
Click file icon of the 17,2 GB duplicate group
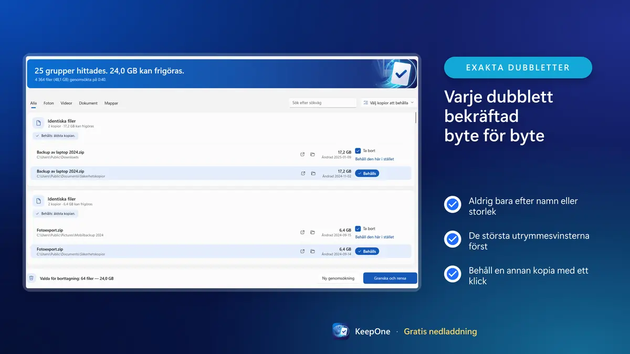point(38,123)
